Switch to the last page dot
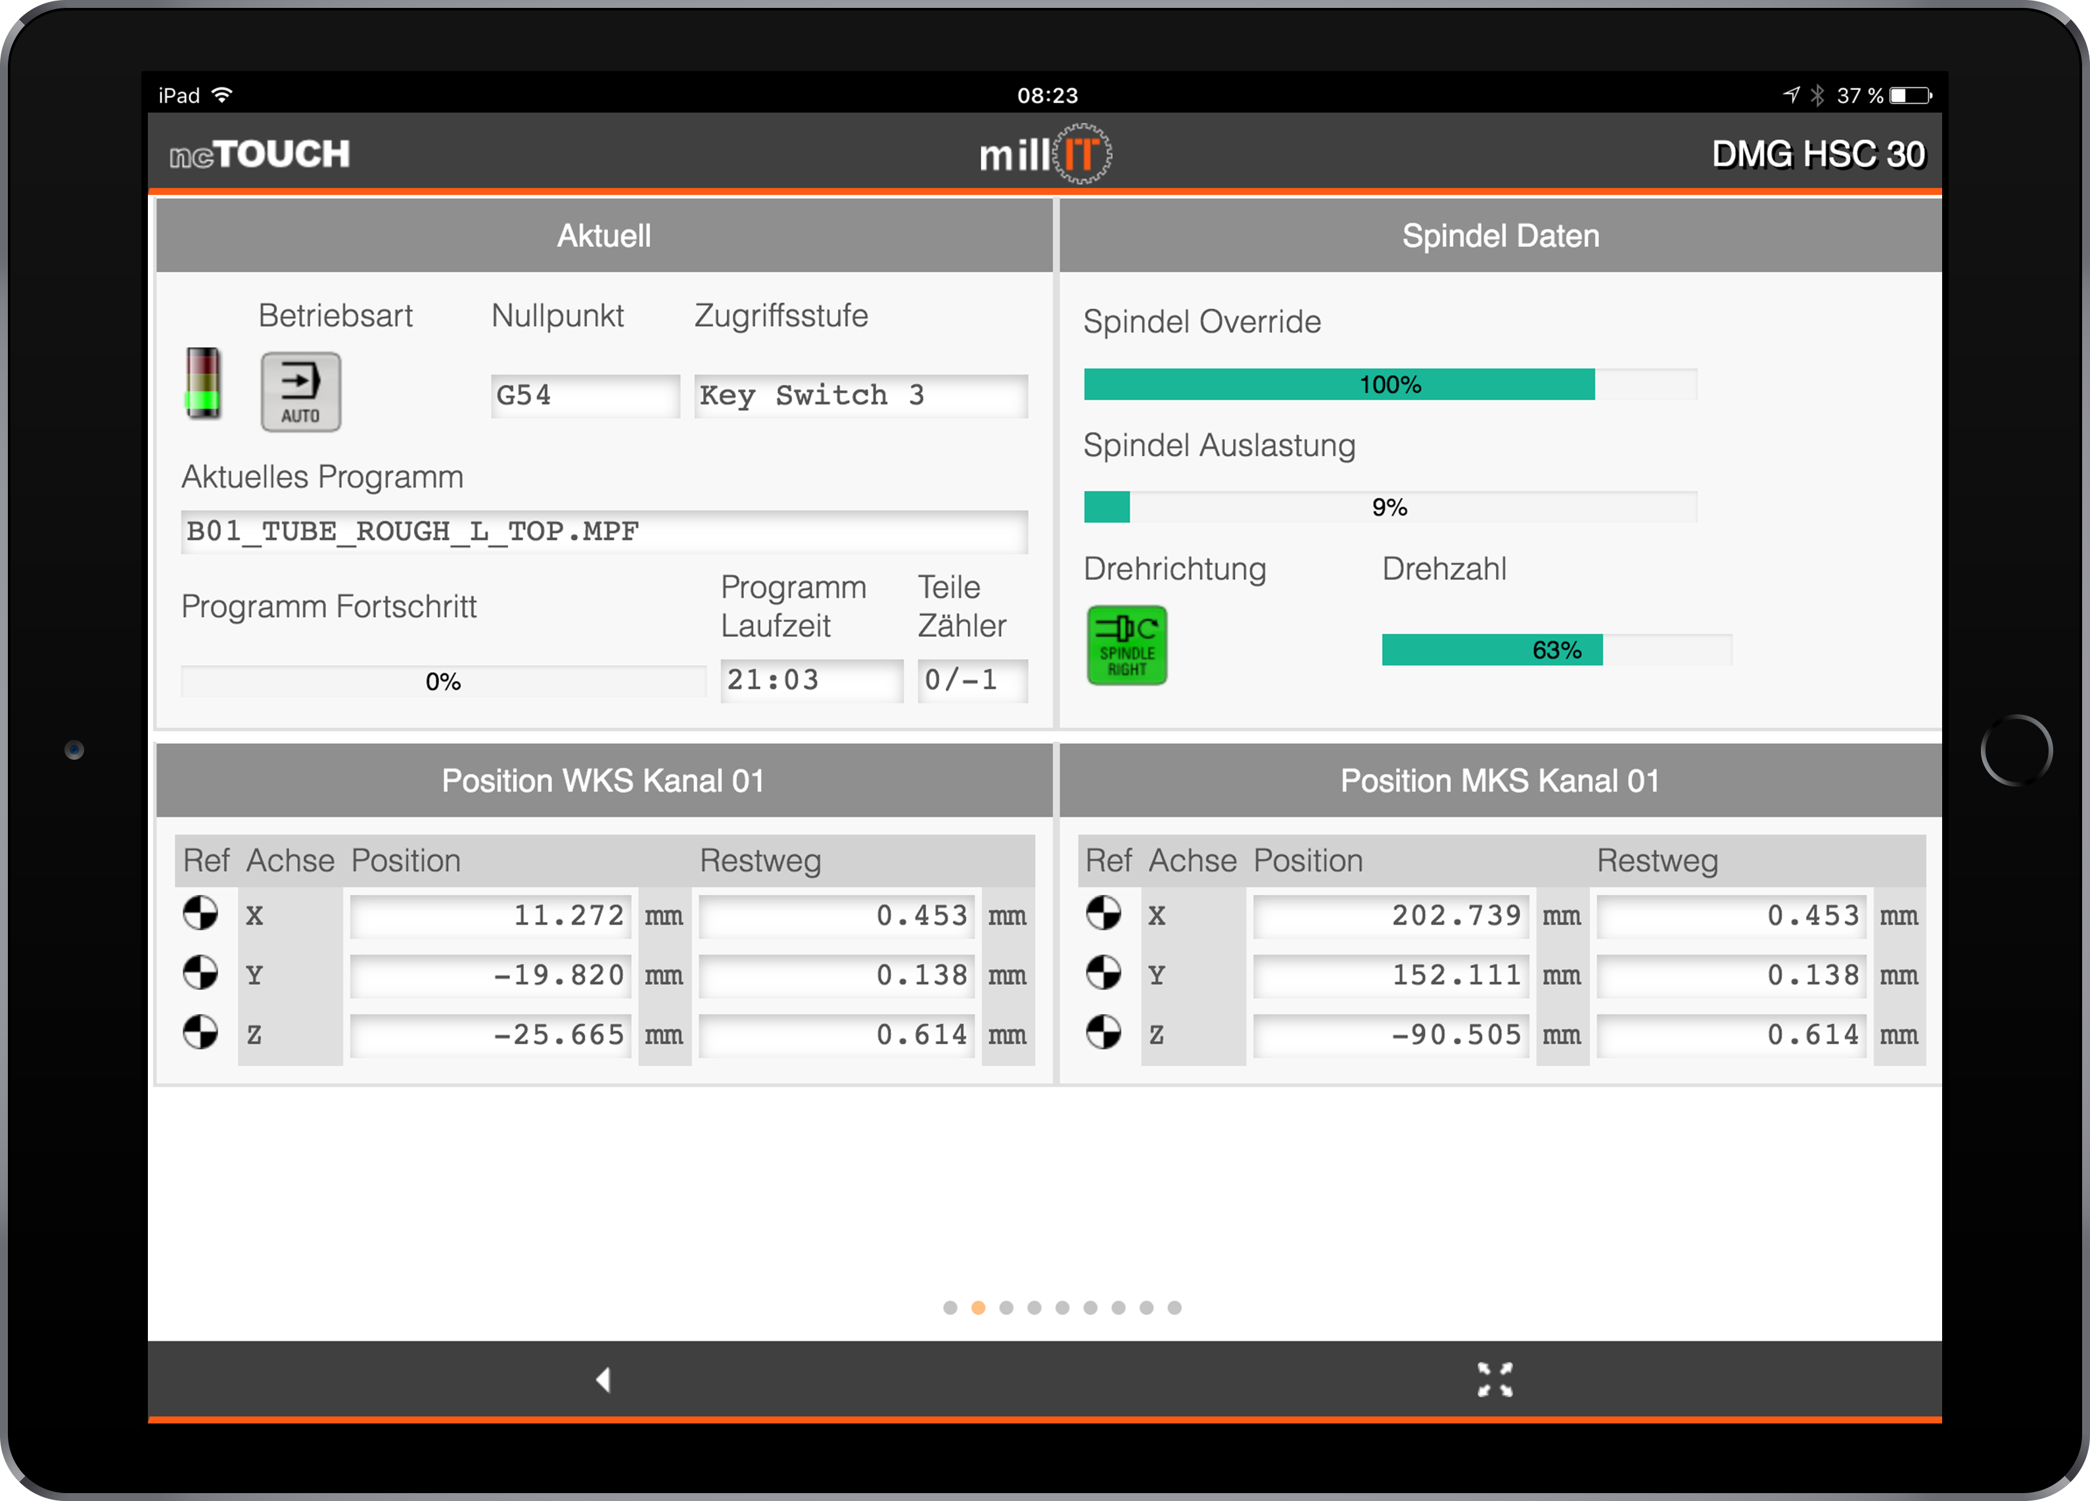This screenshot has width=2090, height=1501. tap(1175, 1308)
